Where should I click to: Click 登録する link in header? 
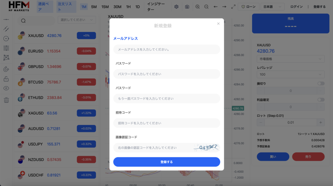(x=319, y=7)
